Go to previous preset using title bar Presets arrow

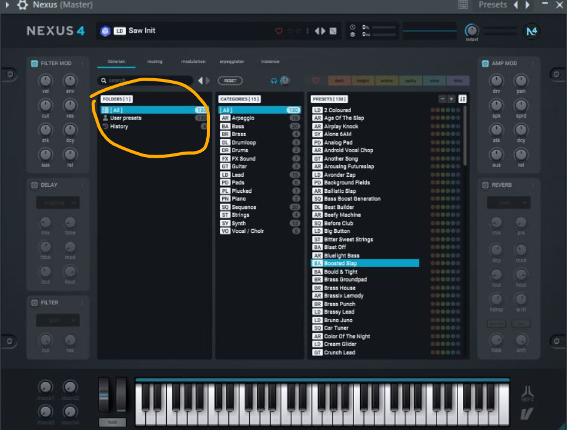coord(516,5)
